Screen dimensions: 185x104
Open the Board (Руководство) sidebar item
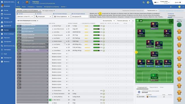[x=8, y=58]
